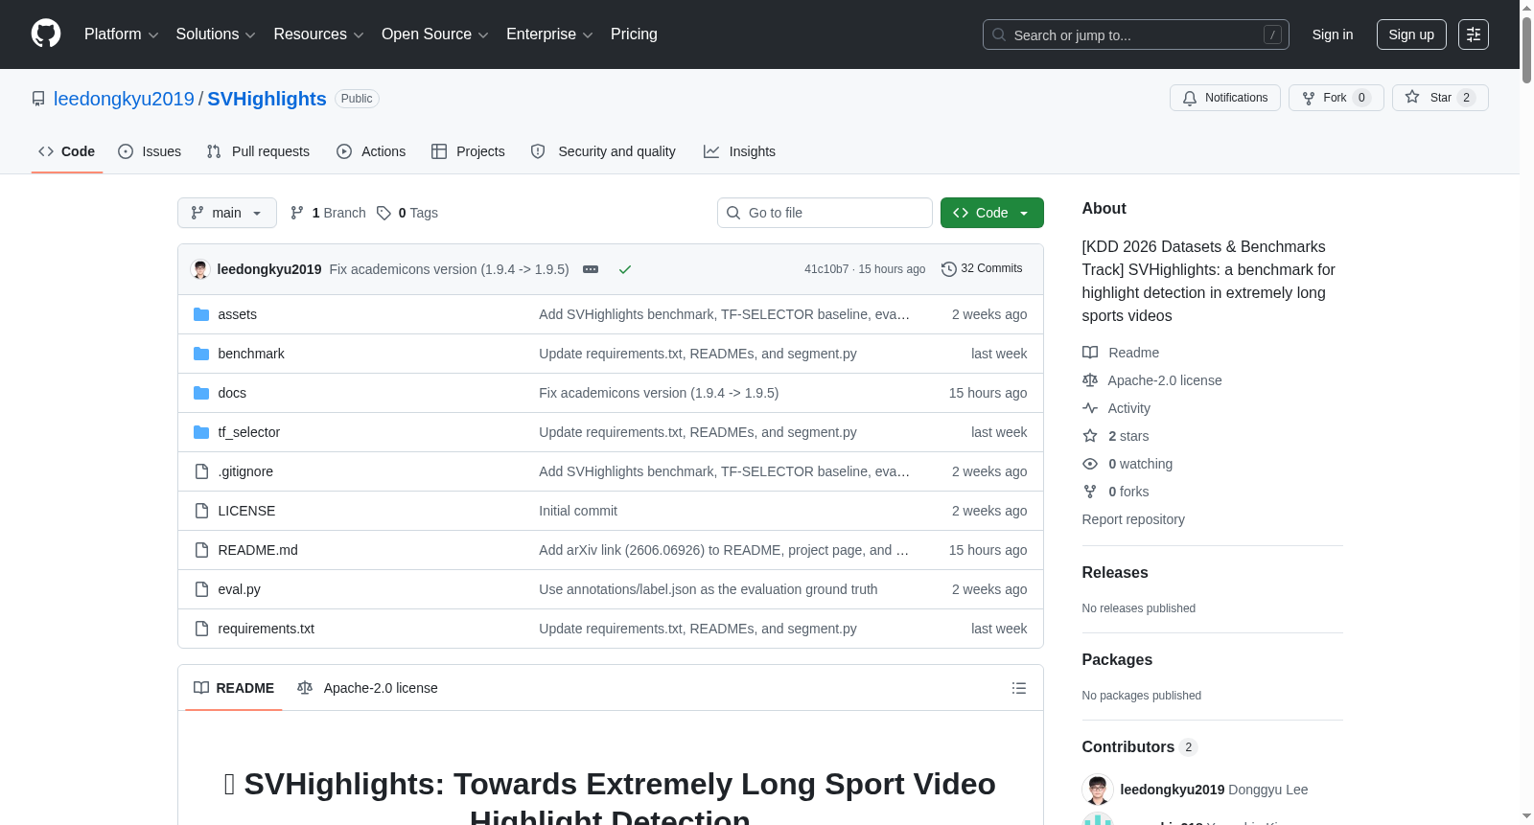Image resolution: width=1534 pixels, height=825 pixels.
Task: Click the docs folder icon
Action: coord(201,393)
